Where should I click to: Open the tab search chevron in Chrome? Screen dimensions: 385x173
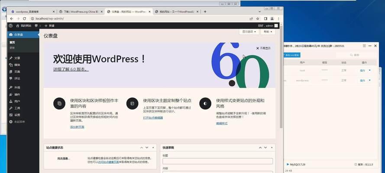click(260, 12)
